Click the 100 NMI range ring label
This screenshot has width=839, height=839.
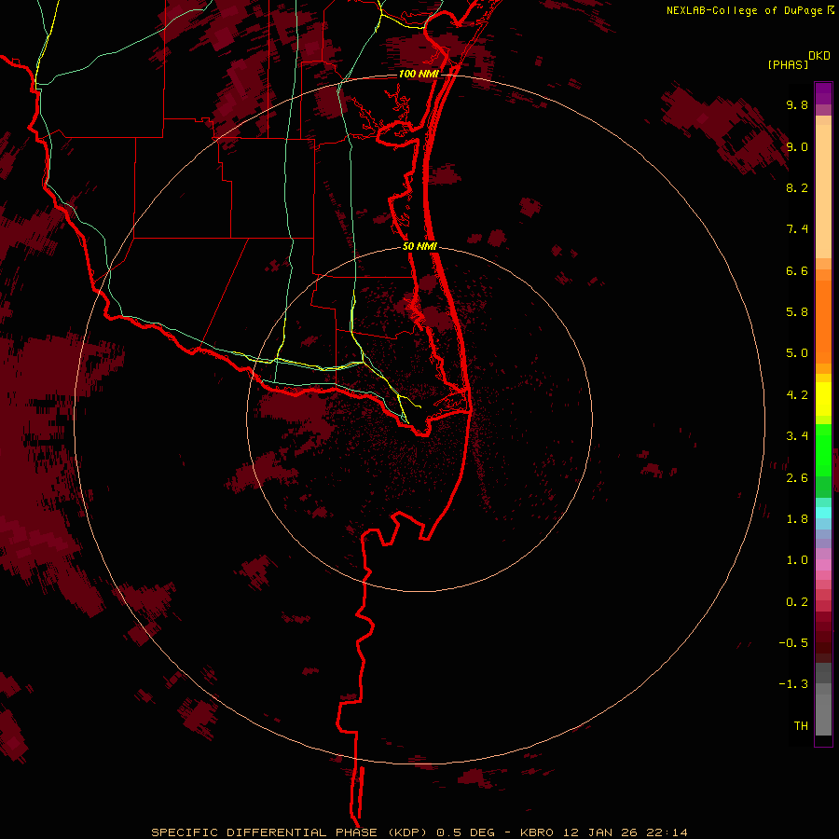point(419,74)
